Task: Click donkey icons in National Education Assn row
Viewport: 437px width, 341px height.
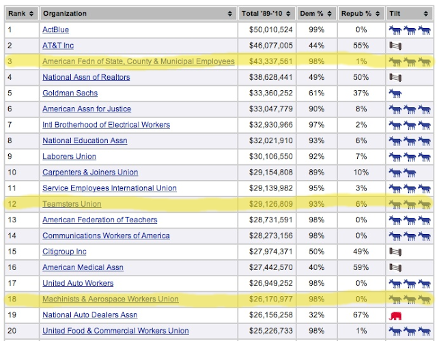Action: click(410, 141)
